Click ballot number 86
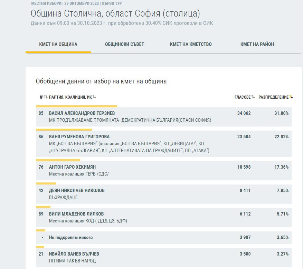 pos(41,137)
